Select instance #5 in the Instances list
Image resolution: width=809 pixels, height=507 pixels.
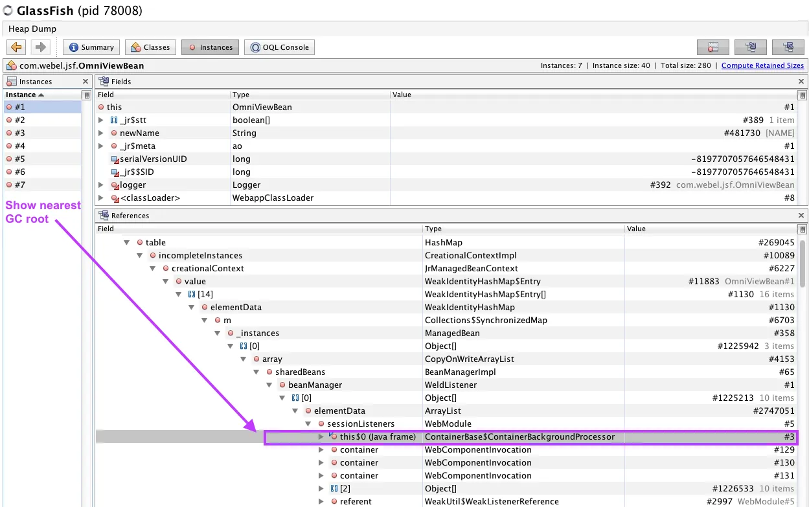[42, 159]
